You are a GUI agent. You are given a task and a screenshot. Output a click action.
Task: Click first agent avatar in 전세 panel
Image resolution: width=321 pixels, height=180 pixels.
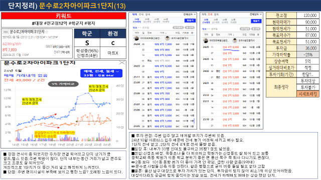point(206,40)
